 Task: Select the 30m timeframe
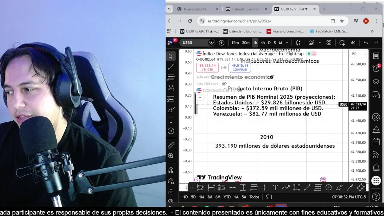tap(246, 43)
